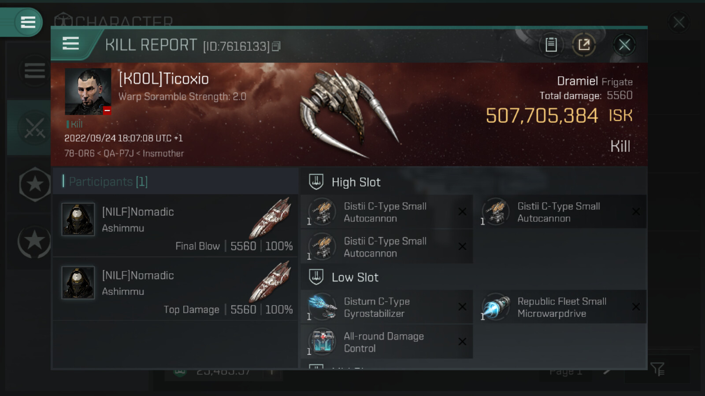Open the main green menu button
This screenshot has height=396, width=705.
click(28, 22)
